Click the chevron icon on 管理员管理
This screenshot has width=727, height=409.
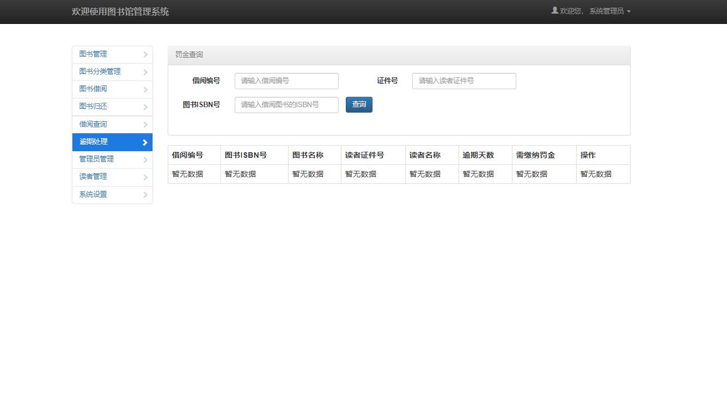145,159
